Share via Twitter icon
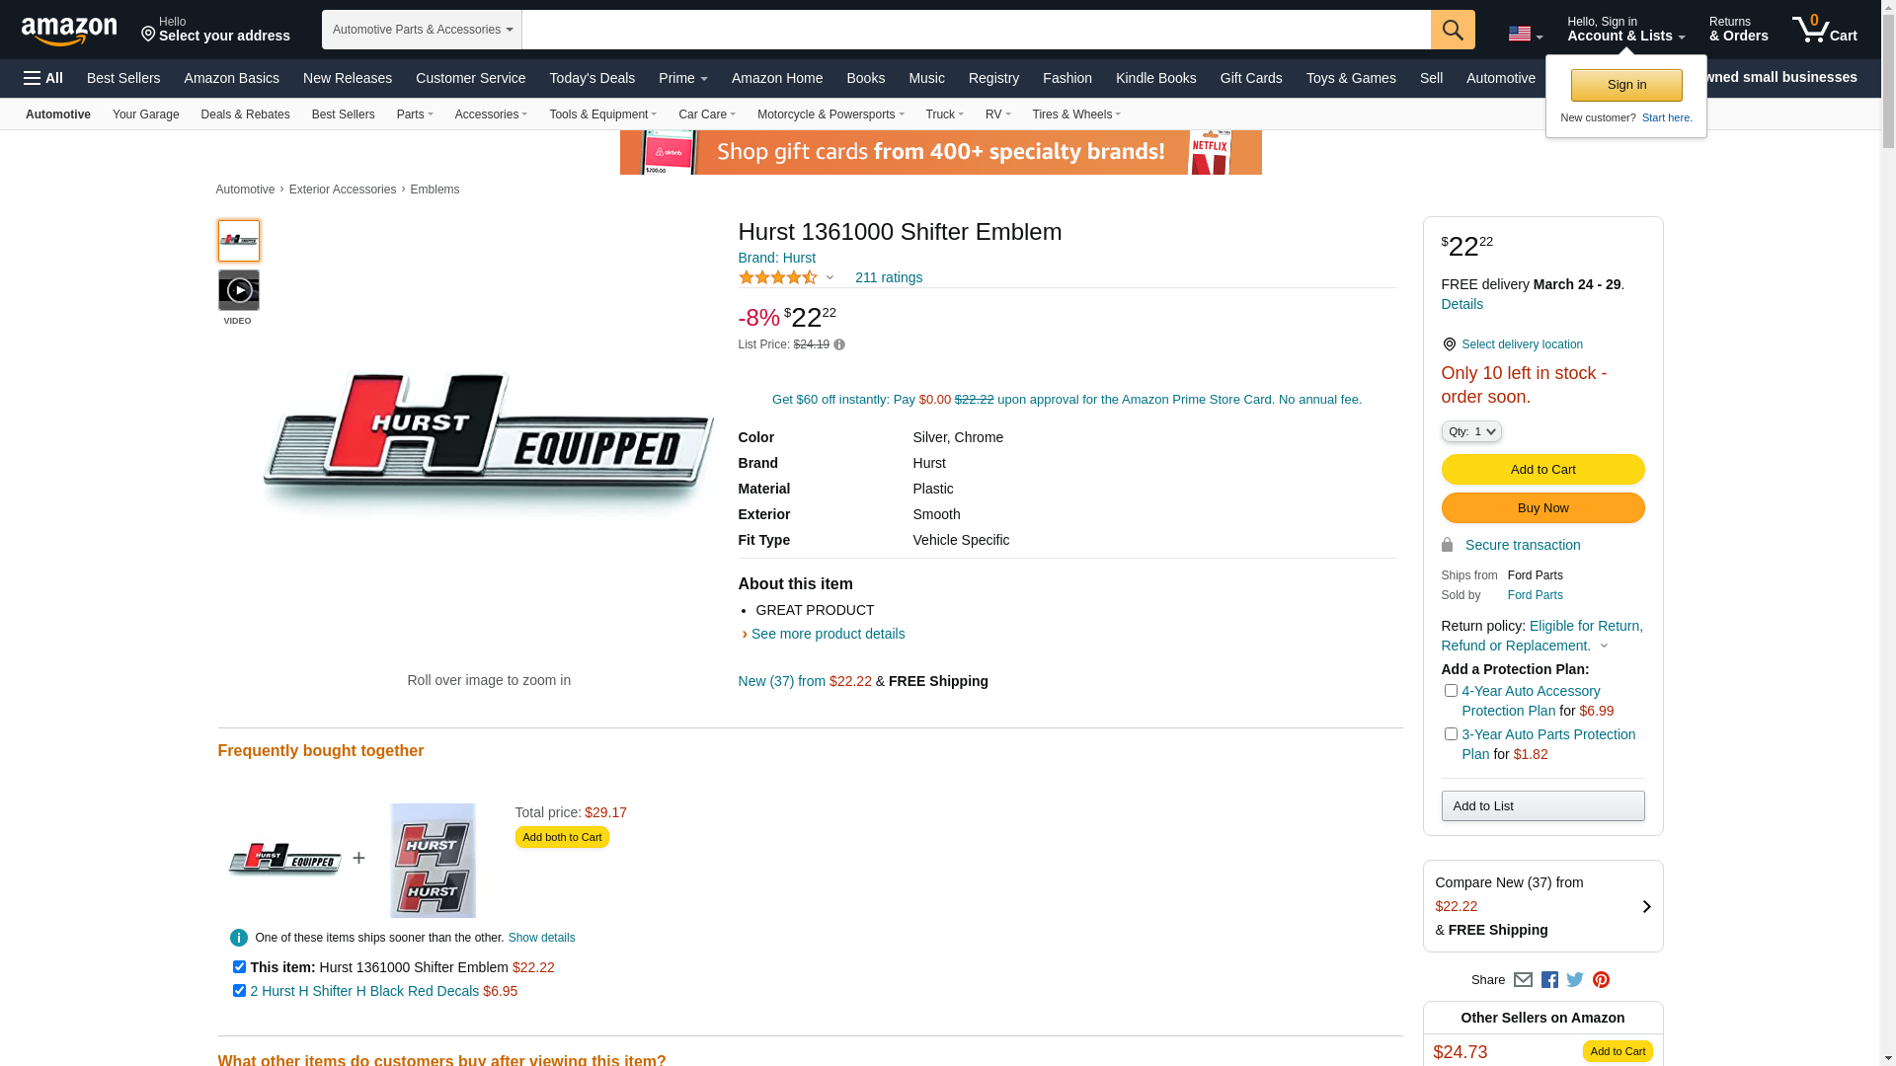The width and height of the screenshot is (1896, 1066). 1575,980
